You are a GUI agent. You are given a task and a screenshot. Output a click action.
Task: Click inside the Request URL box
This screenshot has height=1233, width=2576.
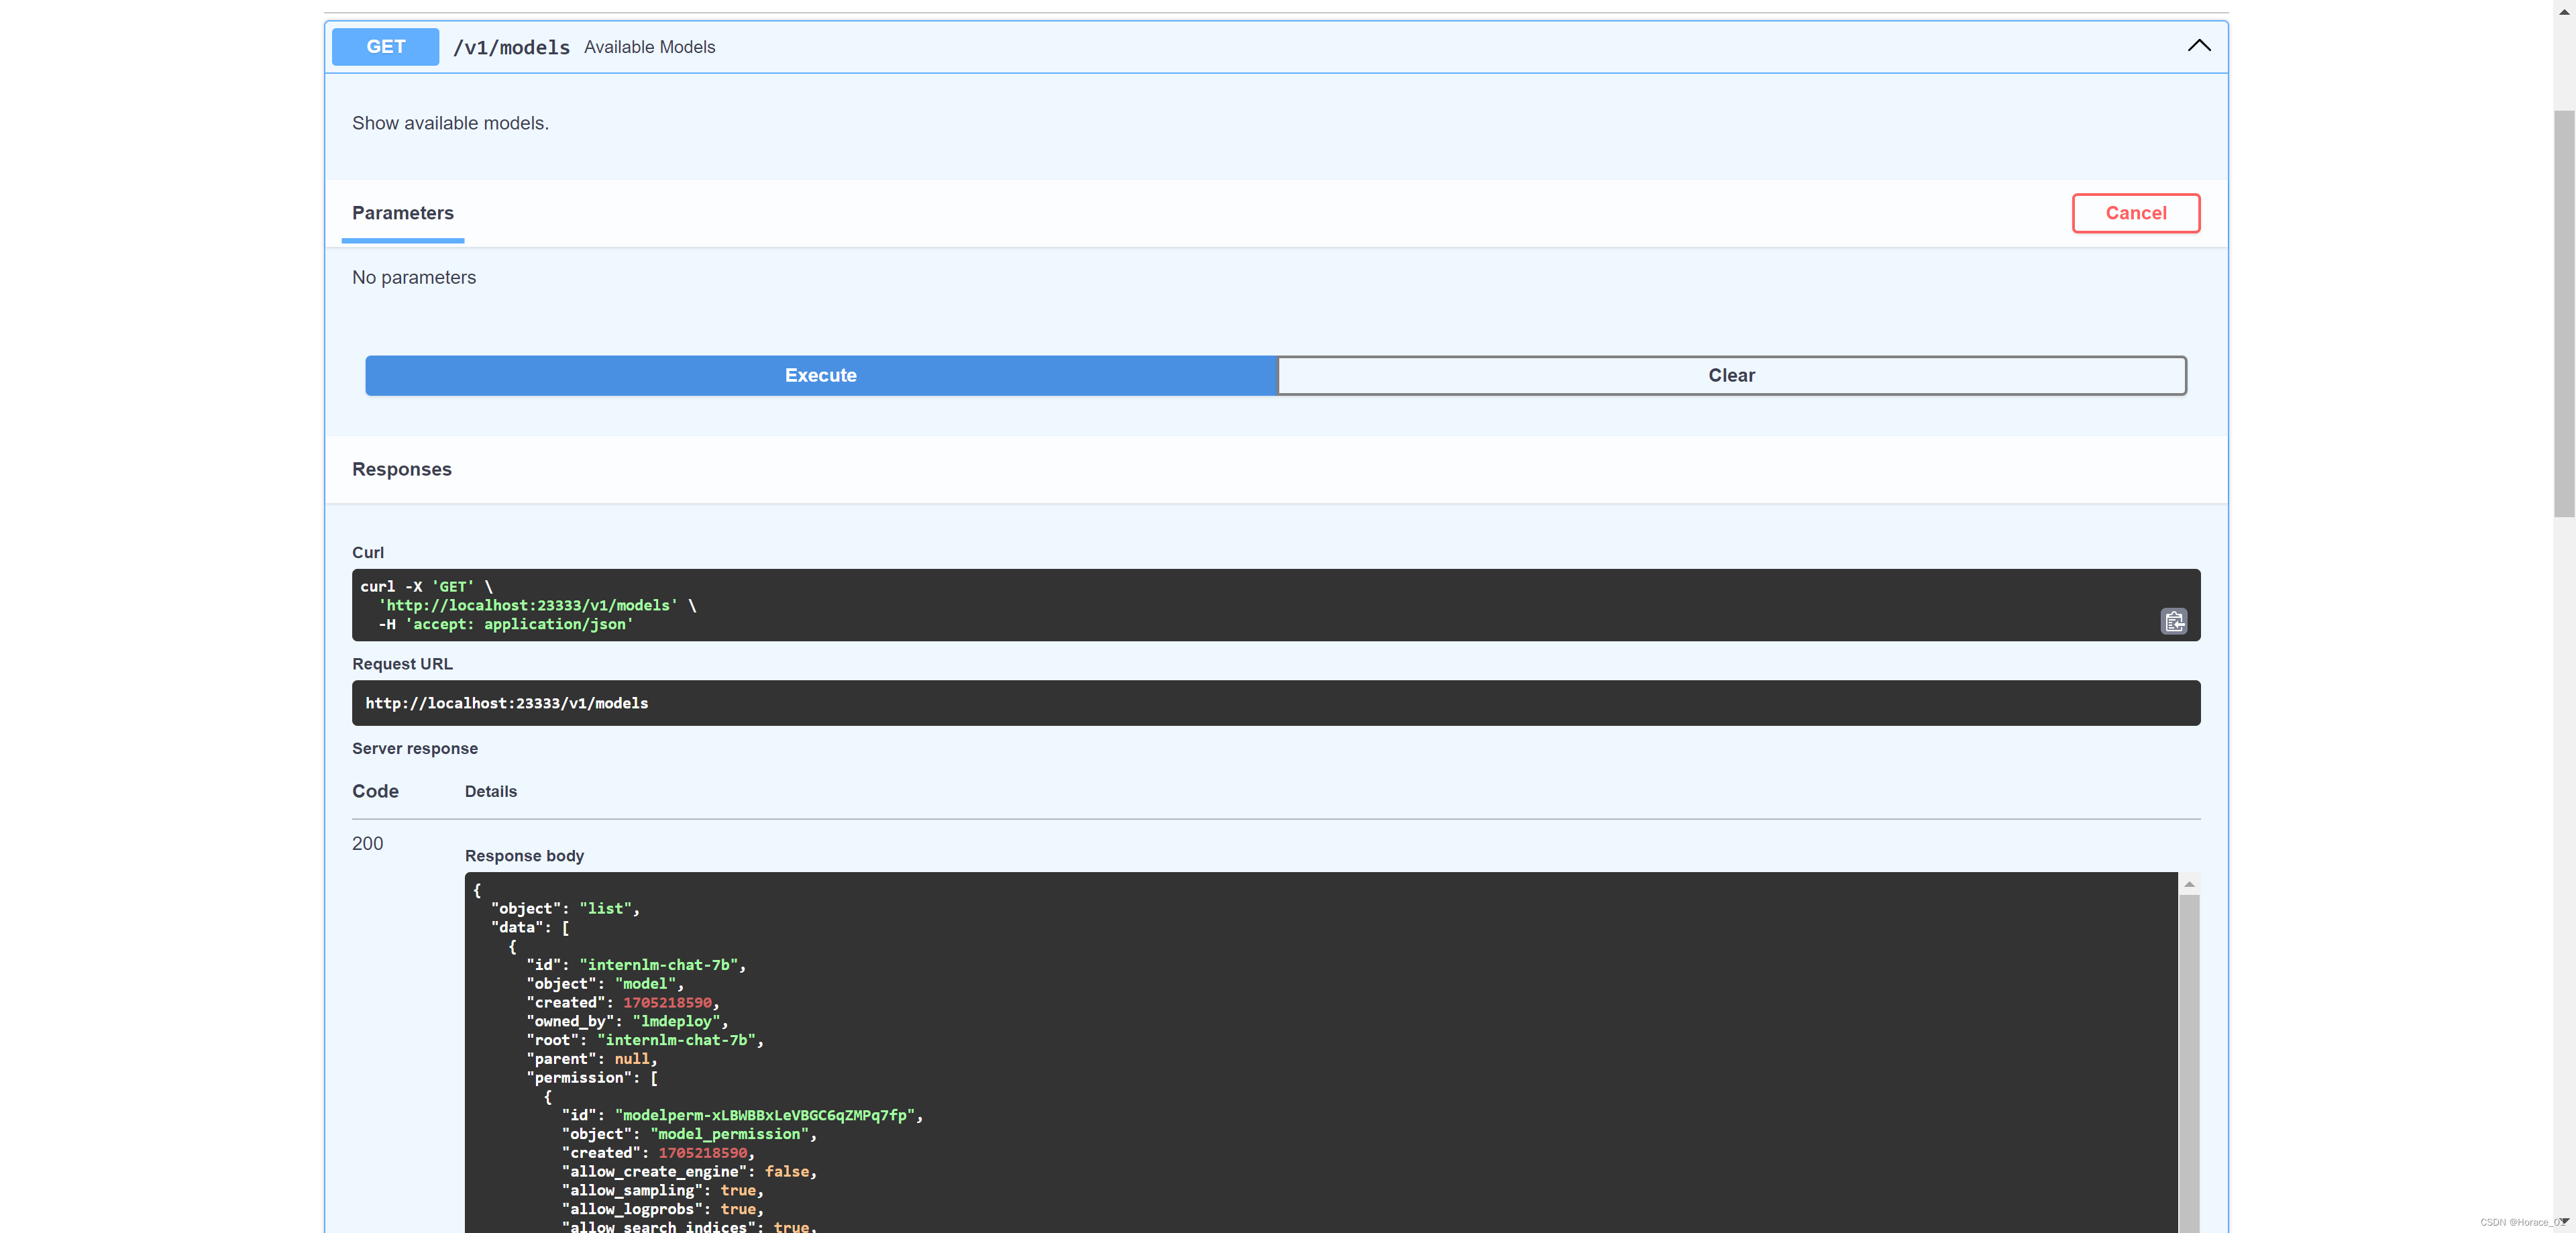tap(1275, 703)
